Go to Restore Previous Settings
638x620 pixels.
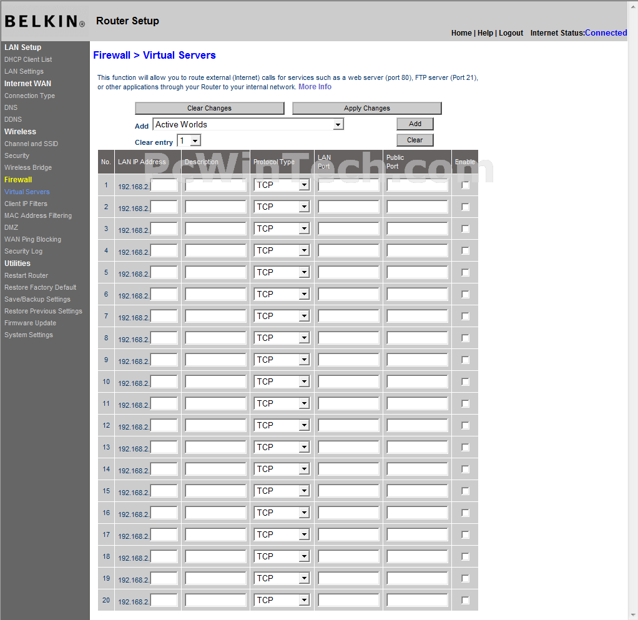[x=43, y=311]
